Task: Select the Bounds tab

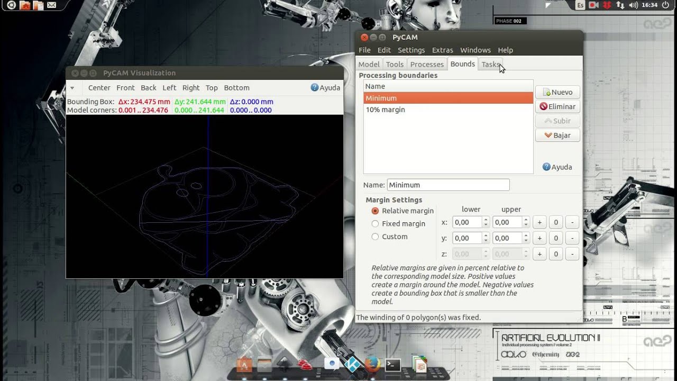Action: tap(462, 63)
